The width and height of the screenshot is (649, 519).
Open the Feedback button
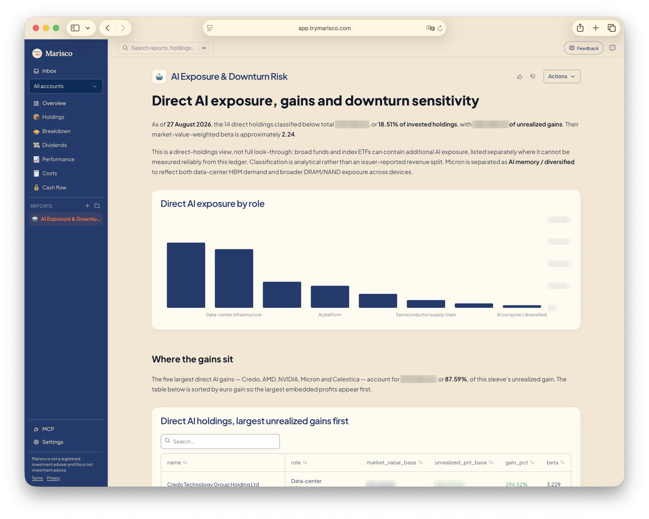[x=583, y=48]
